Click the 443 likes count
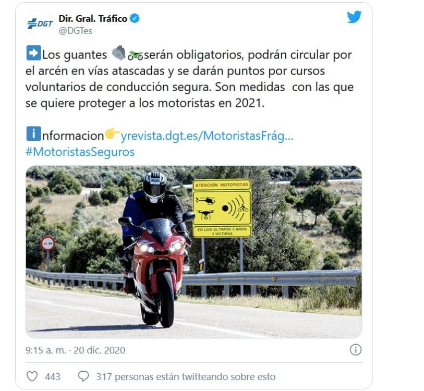Screen dimensions: 424x391 pos(53,377)
